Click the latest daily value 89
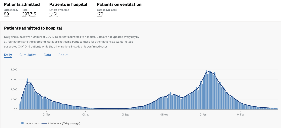 pos(7,14)
